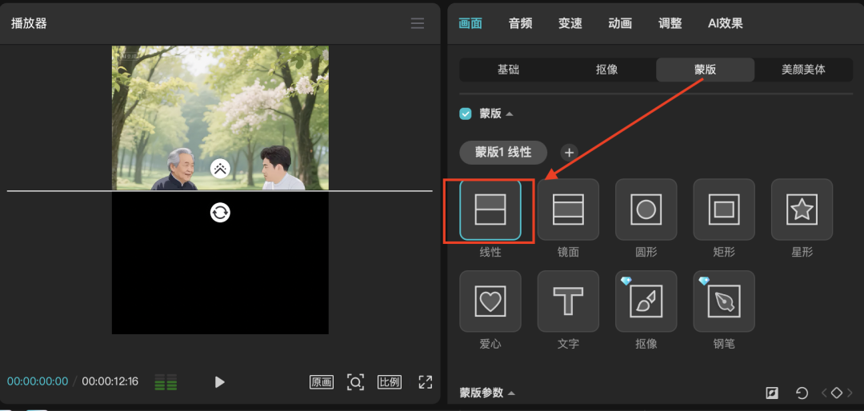
Task: Pick the 星形 star mask
Action: coord(802,209)
